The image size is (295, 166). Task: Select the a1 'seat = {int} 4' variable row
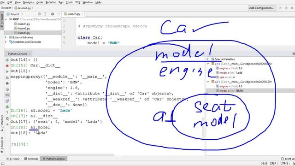[250, 77]
